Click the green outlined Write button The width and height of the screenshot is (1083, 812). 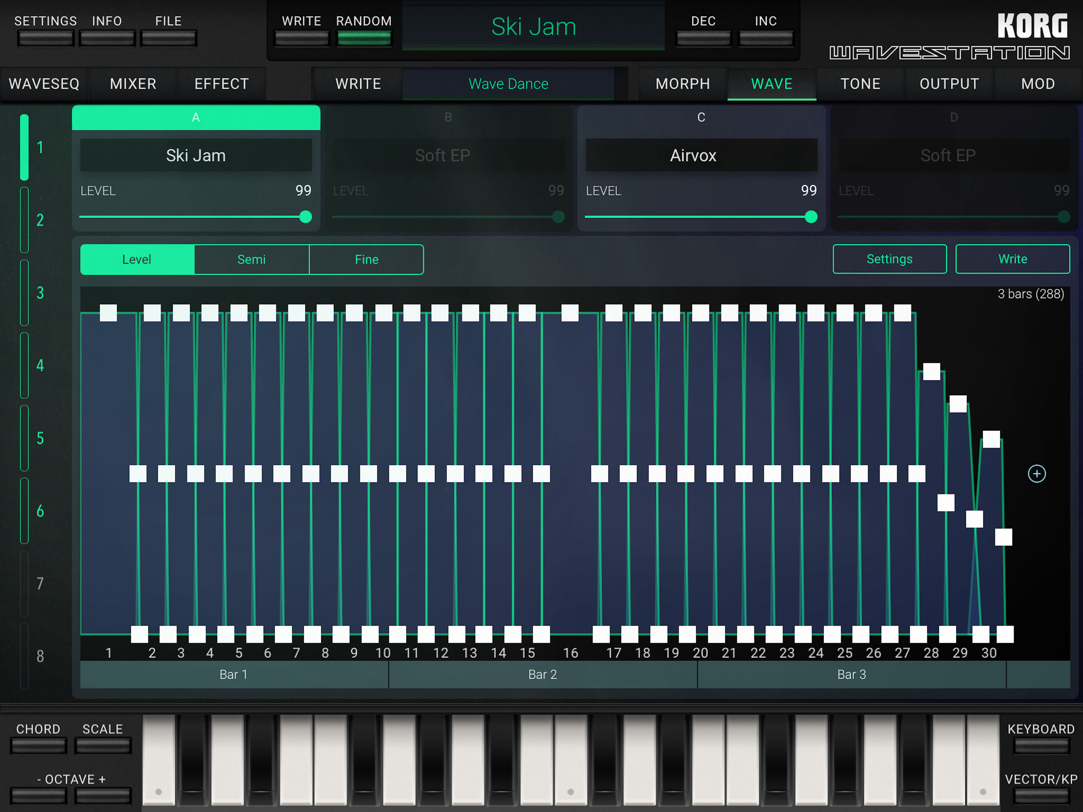1012,259
